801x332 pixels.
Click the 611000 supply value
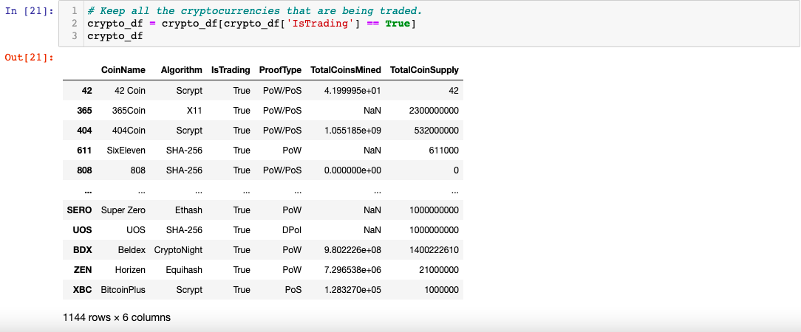(x=443, y=150)
